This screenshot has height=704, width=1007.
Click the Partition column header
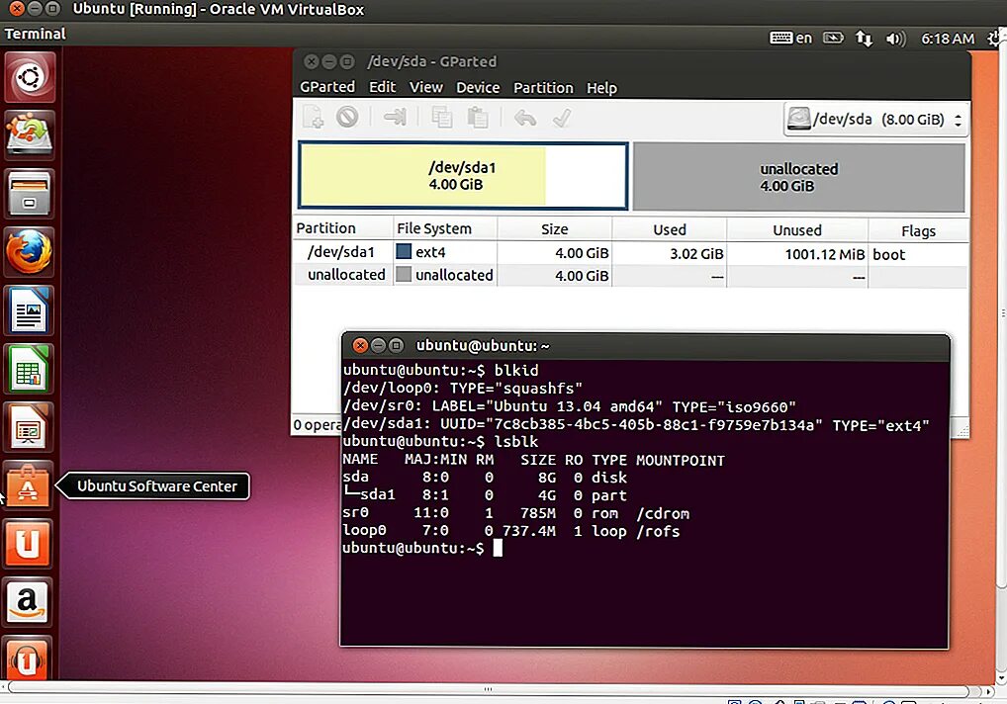(x=343, y=228)
